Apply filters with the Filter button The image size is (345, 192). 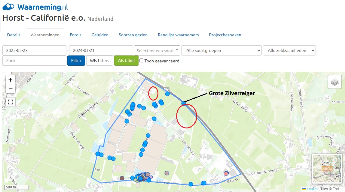tap(76, 61)
